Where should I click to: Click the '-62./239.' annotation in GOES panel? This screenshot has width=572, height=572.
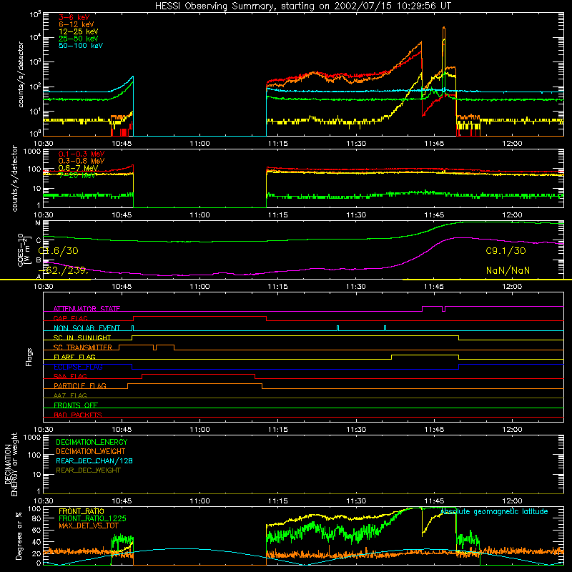point(63,271)
